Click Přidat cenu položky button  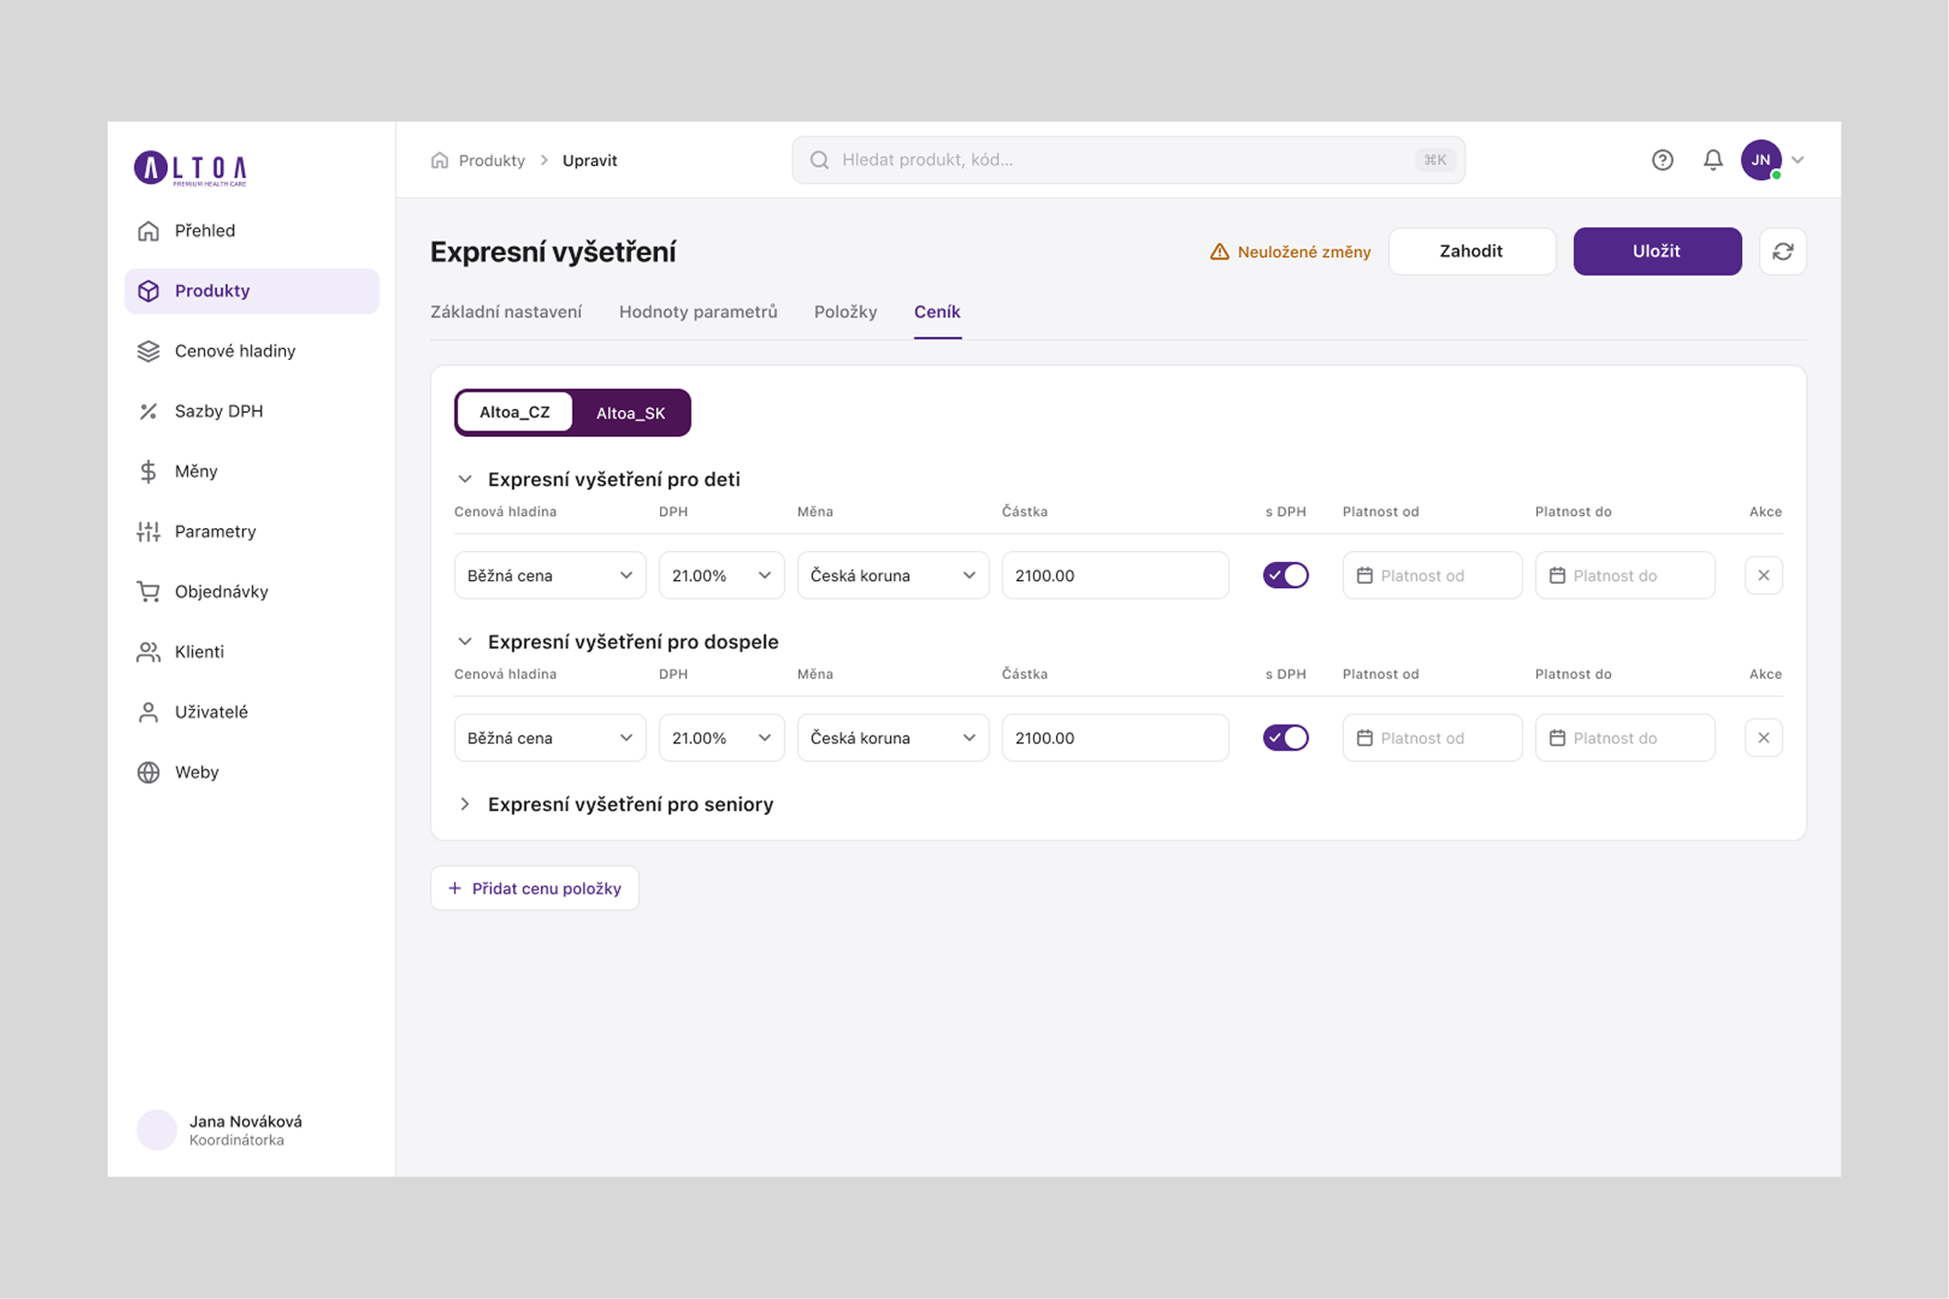535,889
